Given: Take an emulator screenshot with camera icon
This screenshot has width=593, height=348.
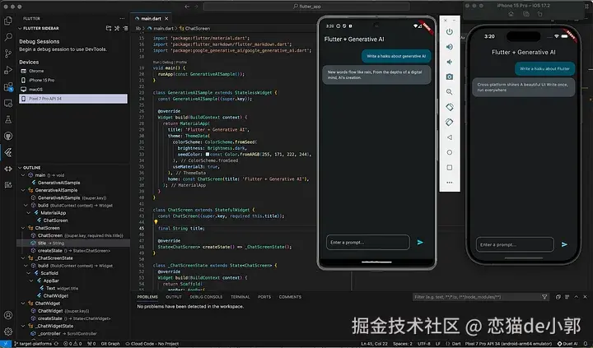Looking at the screenshot, I should pos(450,77).
